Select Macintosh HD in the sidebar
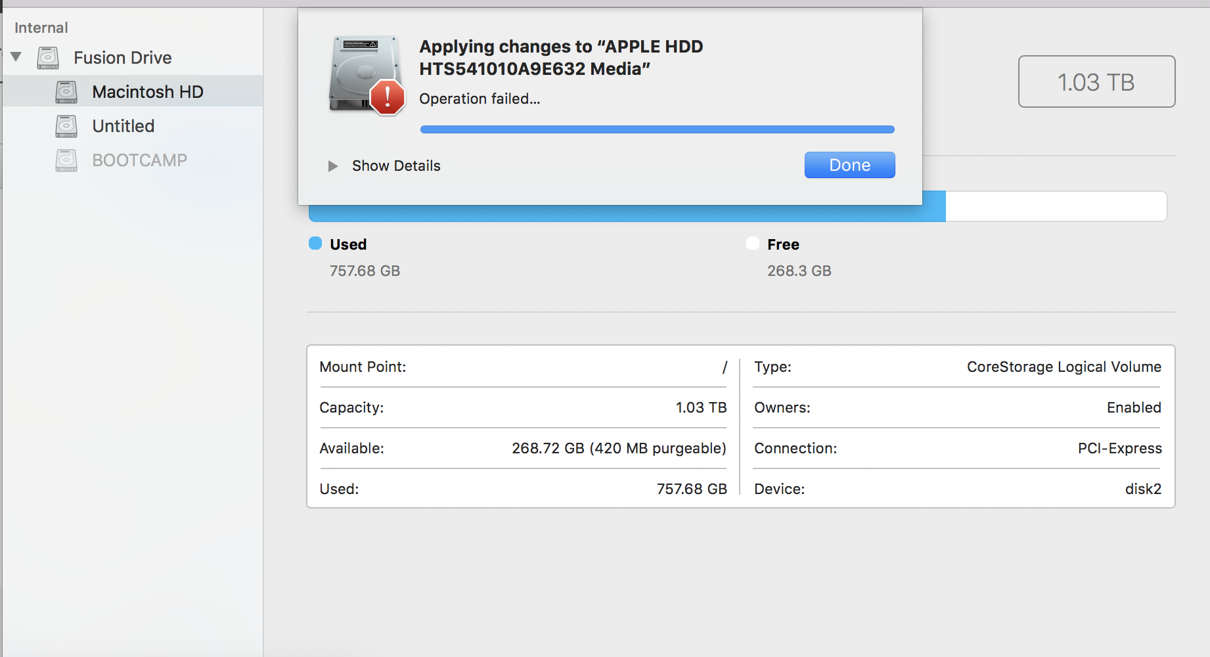The image size is (1210, 657). 148,92
